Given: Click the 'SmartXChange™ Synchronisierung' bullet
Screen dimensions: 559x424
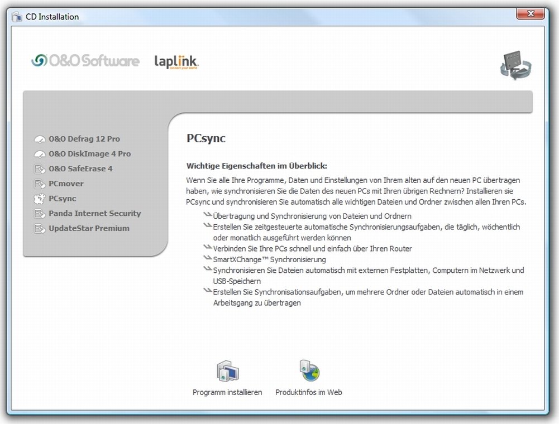Looking at the screenshot, I should pyautogui.click(x=270, y=260).
